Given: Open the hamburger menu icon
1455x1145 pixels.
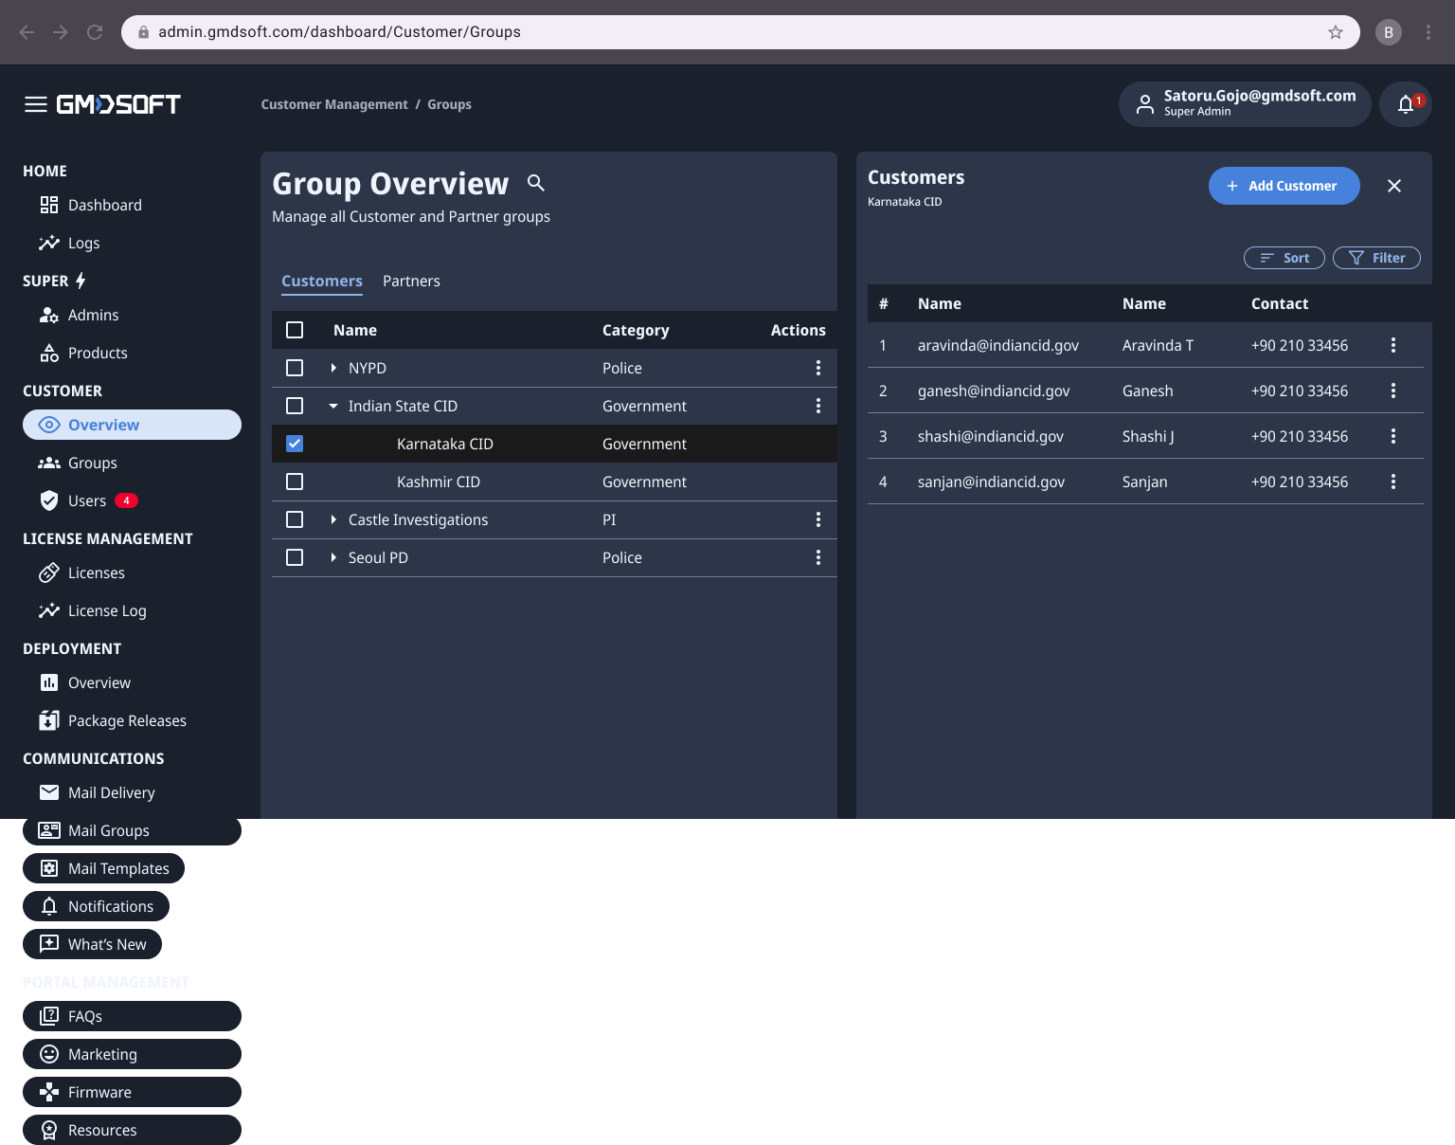Looking at the screenshot, I should 36,104.
